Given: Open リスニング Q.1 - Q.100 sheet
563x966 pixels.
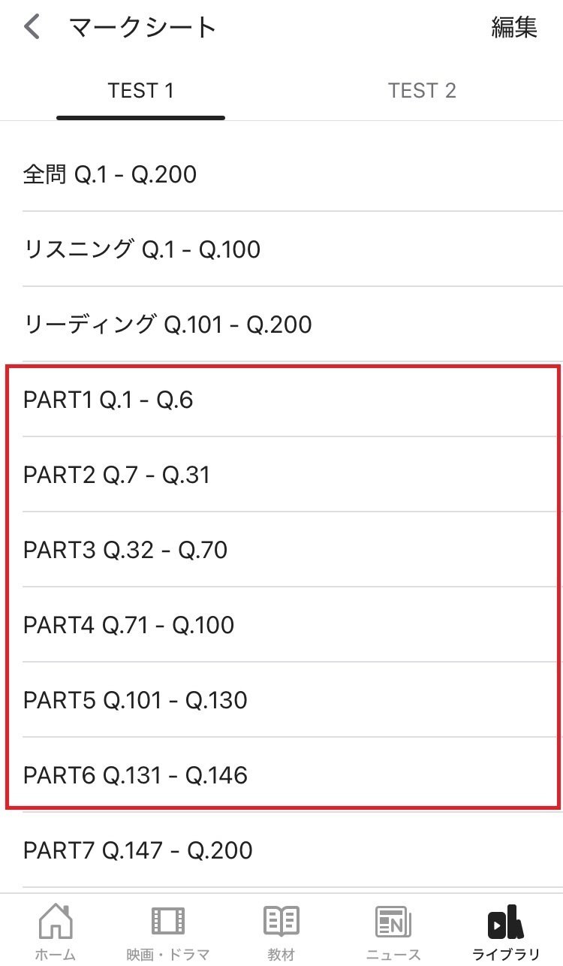Looking at the screenshot, I should click(x=281, y=249).
